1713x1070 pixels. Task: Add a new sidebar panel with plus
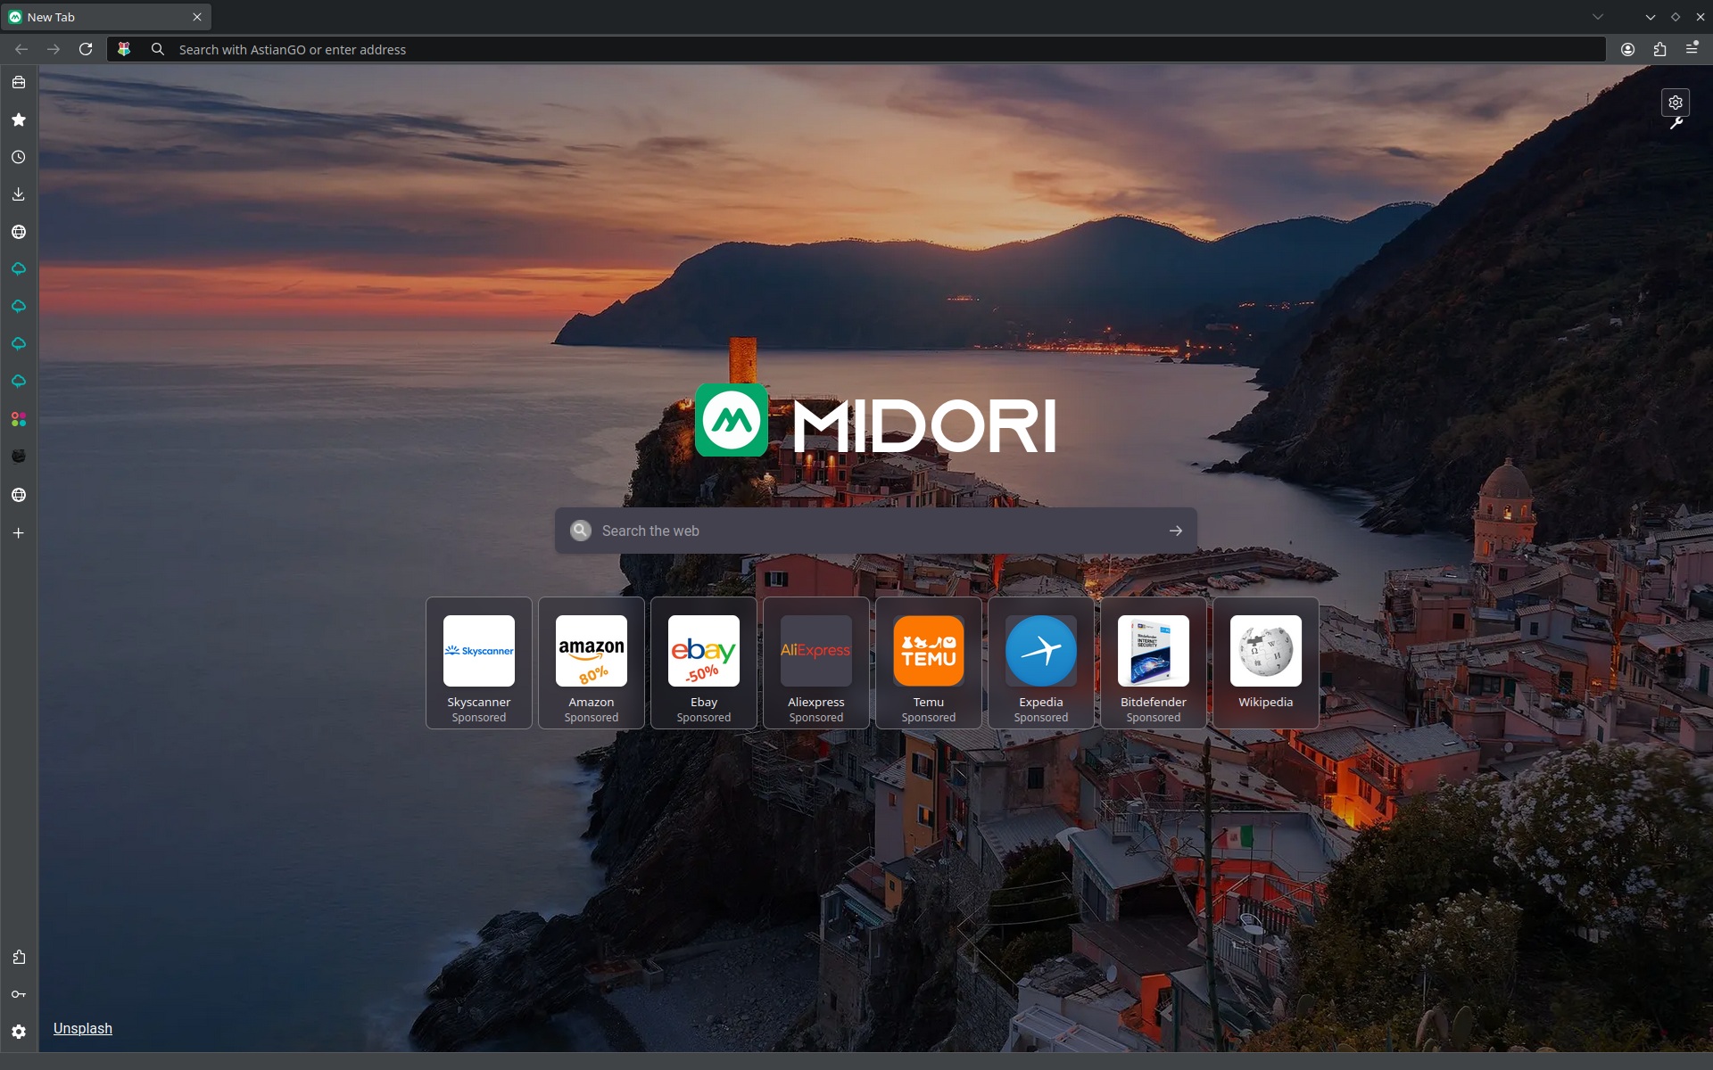click(x=18, y=533)
